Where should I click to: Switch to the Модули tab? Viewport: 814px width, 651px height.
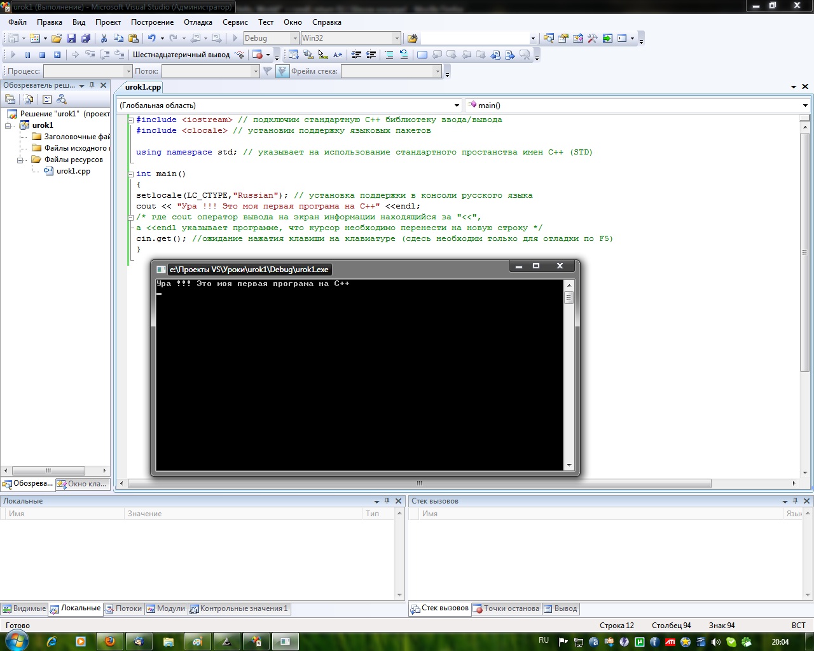(166, 608)
